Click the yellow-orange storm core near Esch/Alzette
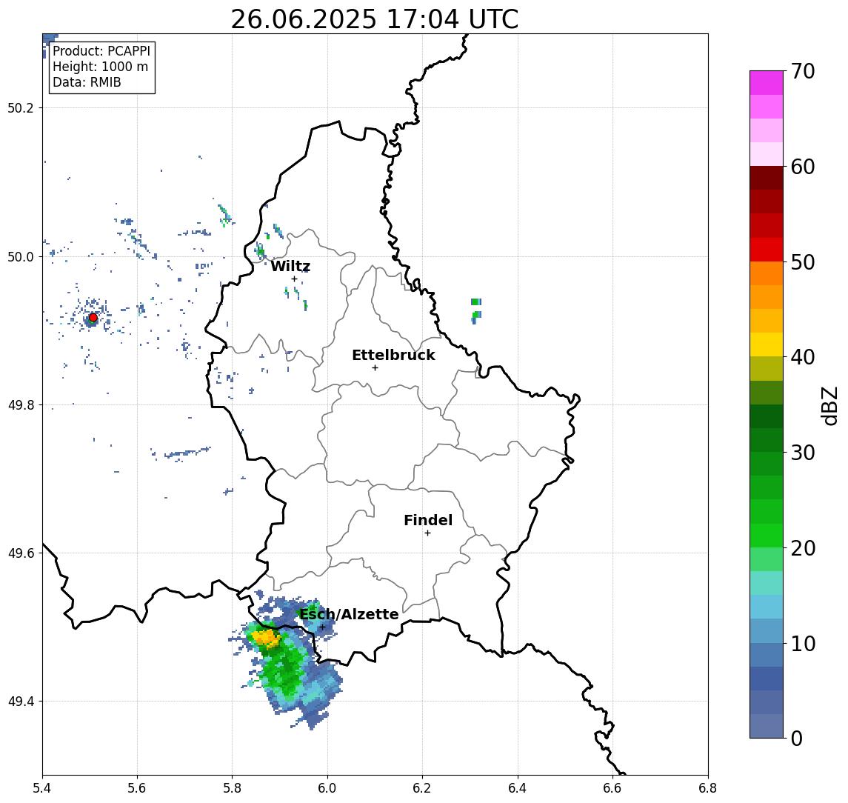This screenshot has width=848, height=803. 267,639
